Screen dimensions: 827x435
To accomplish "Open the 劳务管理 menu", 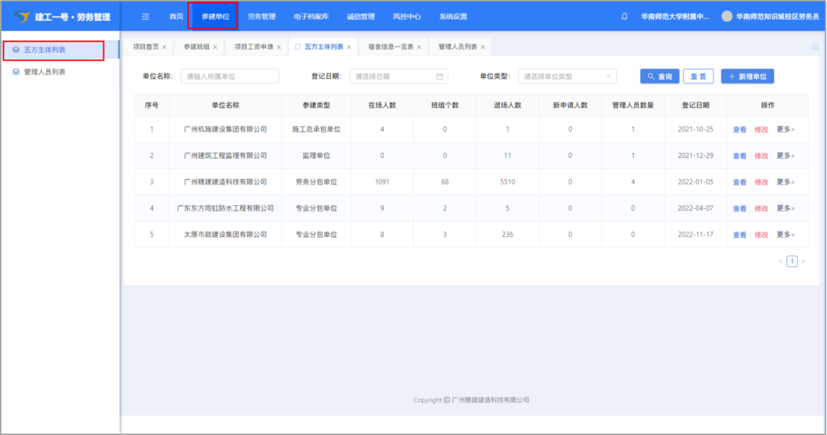I will [x=262, y=17].
